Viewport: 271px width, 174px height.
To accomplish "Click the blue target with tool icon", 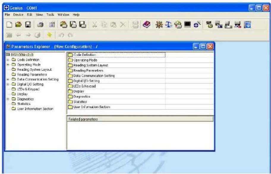I will click(x=197, y=25).
